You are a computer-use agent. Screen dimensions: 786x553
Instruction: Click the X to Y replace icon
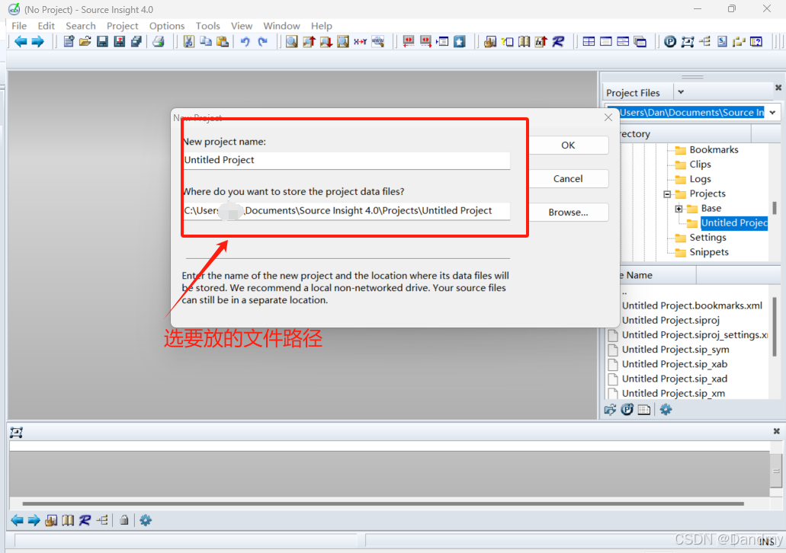point(361,42)
